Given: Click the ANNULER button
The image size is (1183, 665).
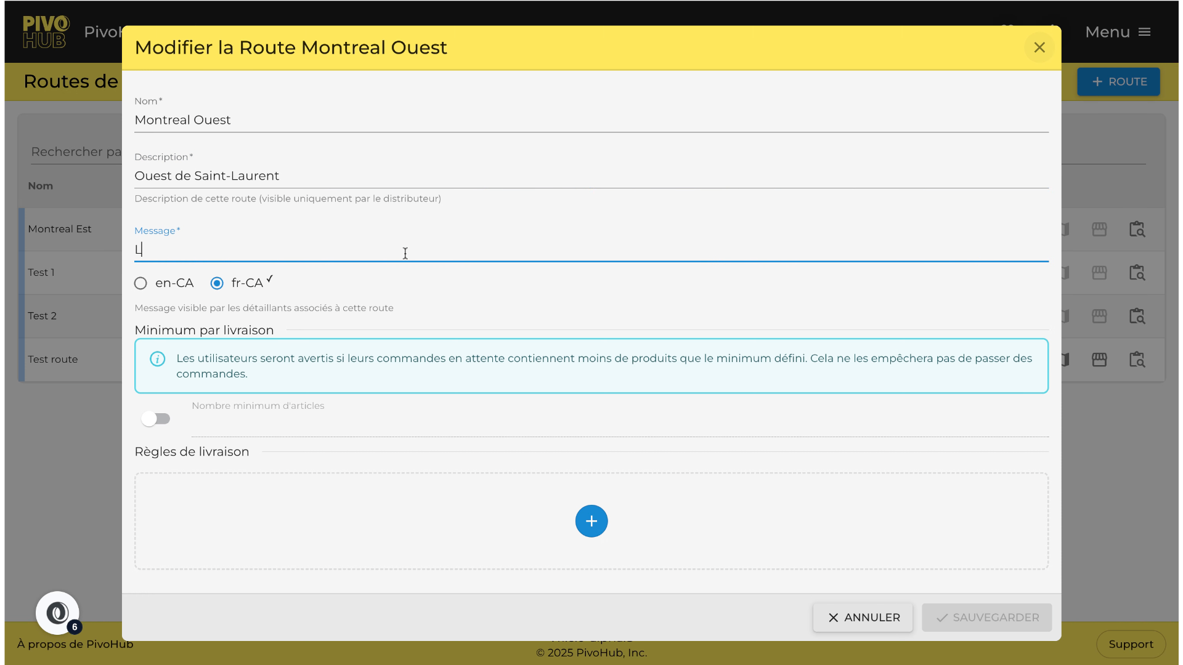Looking at the screenshot, I should (x=862, y=617).
